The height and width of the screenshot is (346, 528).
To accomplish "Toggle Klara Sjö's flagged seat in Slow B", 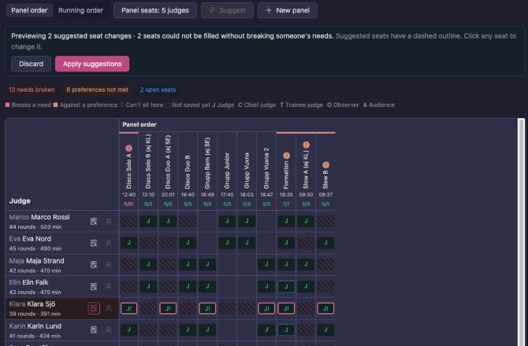I will click(x=325, y=308).
